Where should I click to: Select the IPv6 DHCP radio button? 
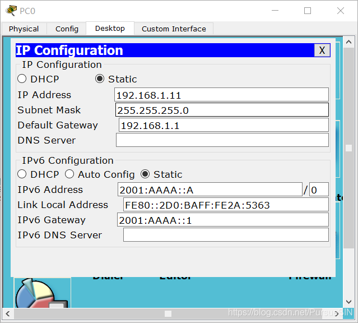coord(22,174)
